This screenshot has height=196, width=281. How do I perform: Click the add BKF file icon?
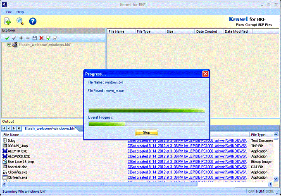7,21
